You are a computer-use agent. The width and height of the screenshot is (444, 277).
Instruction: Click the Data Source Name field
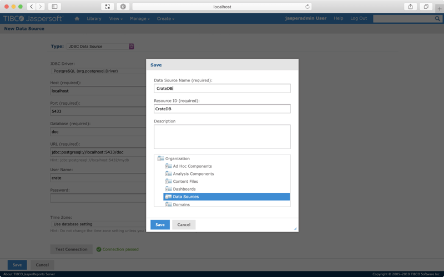[223, 88]
